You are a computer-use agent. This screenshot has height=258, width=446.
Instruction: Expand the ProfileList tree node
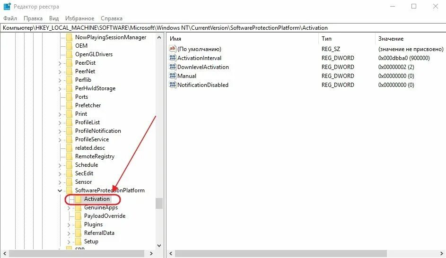[x=60, y=123]
